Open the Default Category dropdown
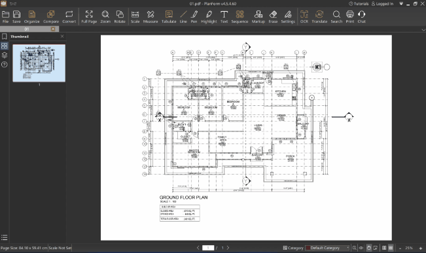The image size is (426, 253). (x=327, y=248)
